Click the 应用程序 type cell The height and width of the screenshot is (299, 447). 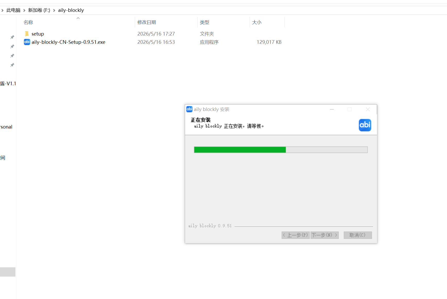[x=209, y=42]
